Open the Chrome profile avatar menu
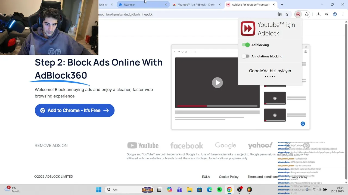The image size is (348, 195). pos(335,14)
